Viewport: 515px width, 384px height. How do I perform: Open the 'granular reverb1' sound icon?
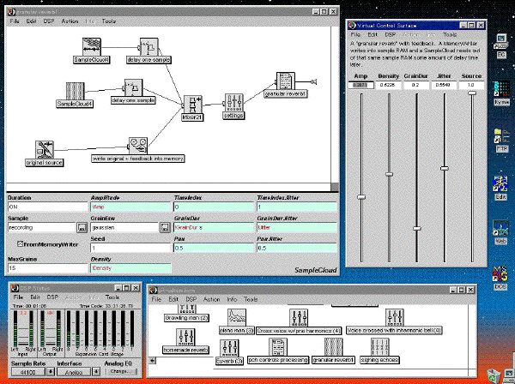333,347
